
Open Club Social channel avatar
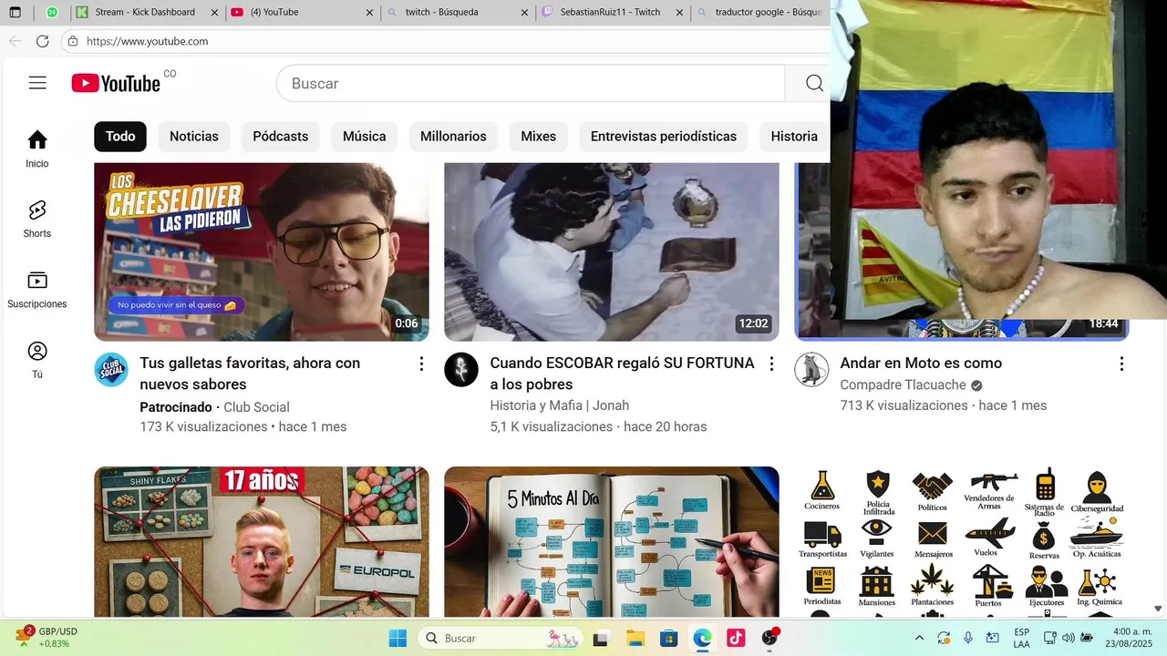(111, 370)
